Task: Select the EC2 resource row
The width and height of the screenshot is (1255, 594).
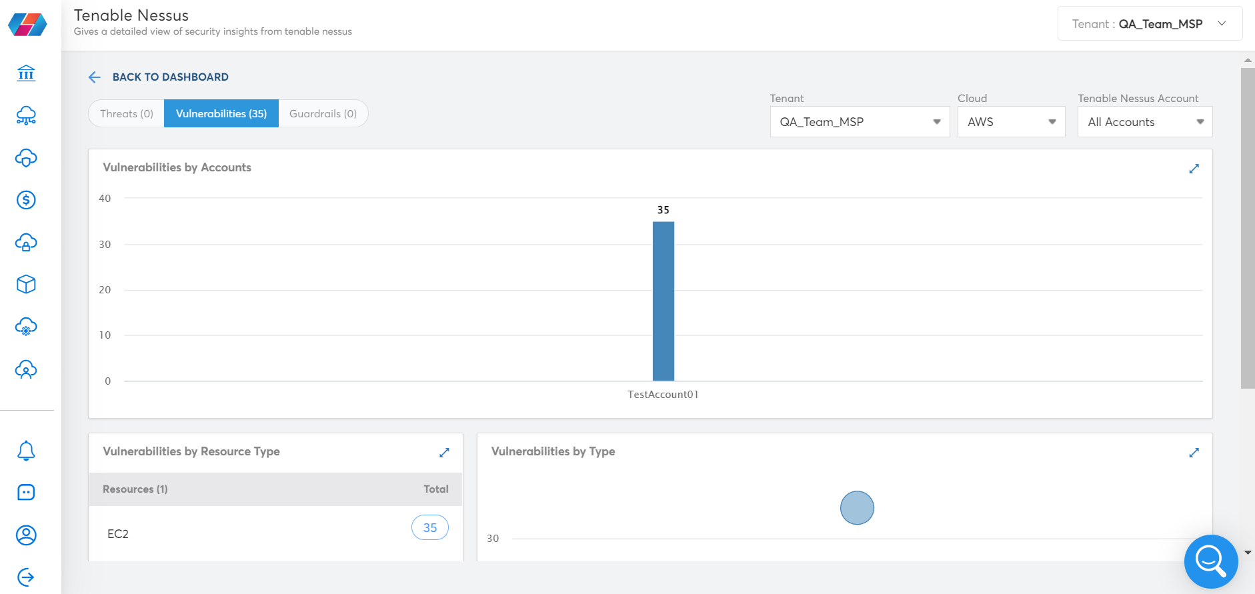Action: pos(275,533)
